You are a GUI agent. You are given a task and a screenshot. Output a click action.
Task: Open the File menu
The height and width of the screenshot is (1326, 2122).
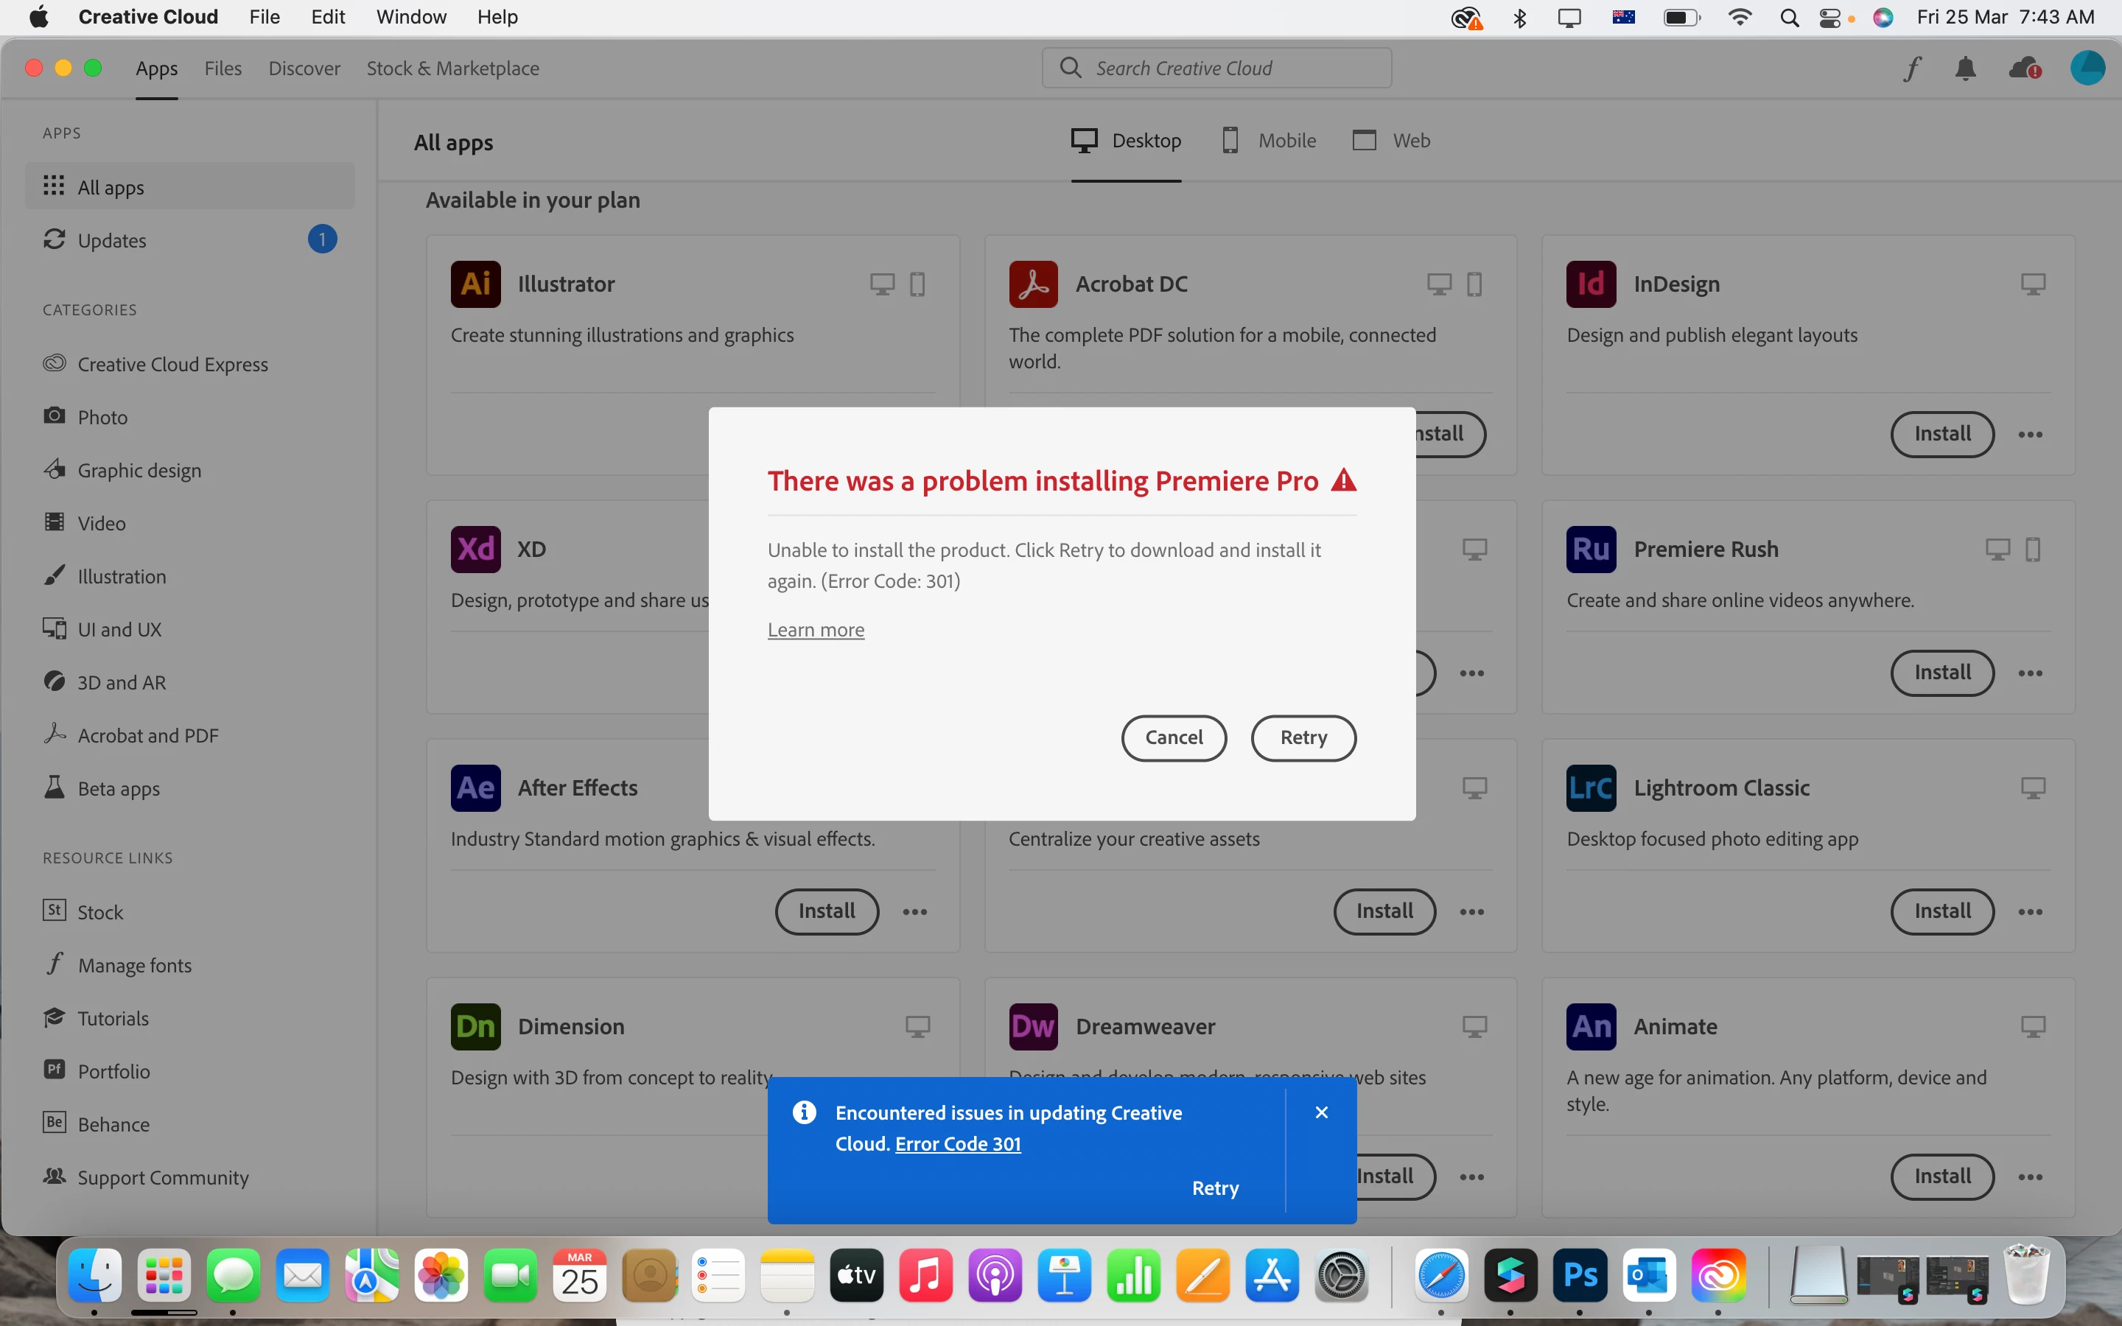pos(264,18)
